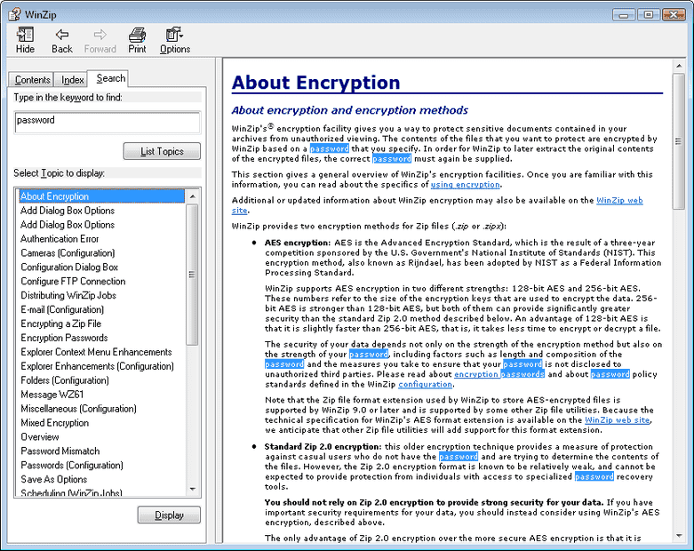Select About Encryption in topic list
This screenshot has height=551, width=694.
coord(102,196)
